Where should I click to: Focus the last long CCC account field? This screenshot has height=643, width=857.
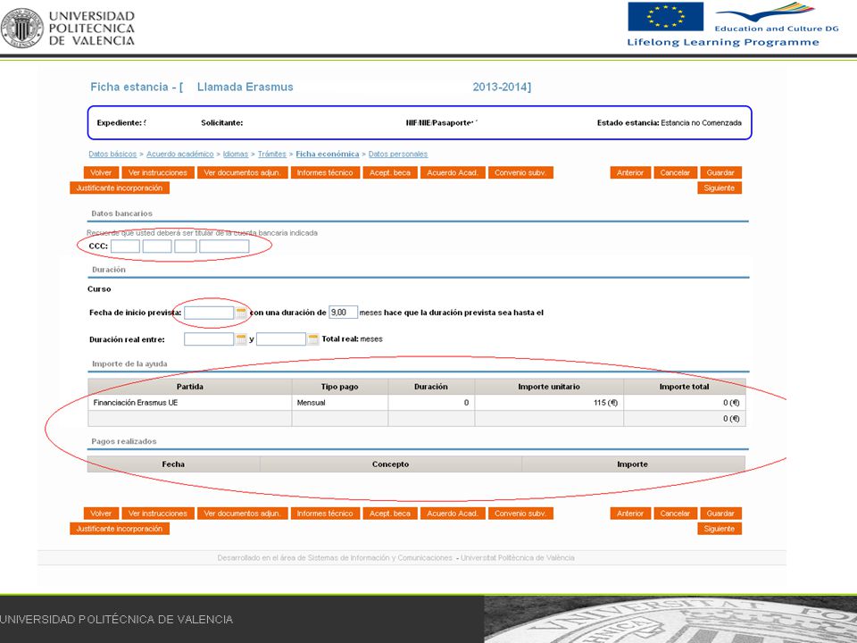coord(224,246)
